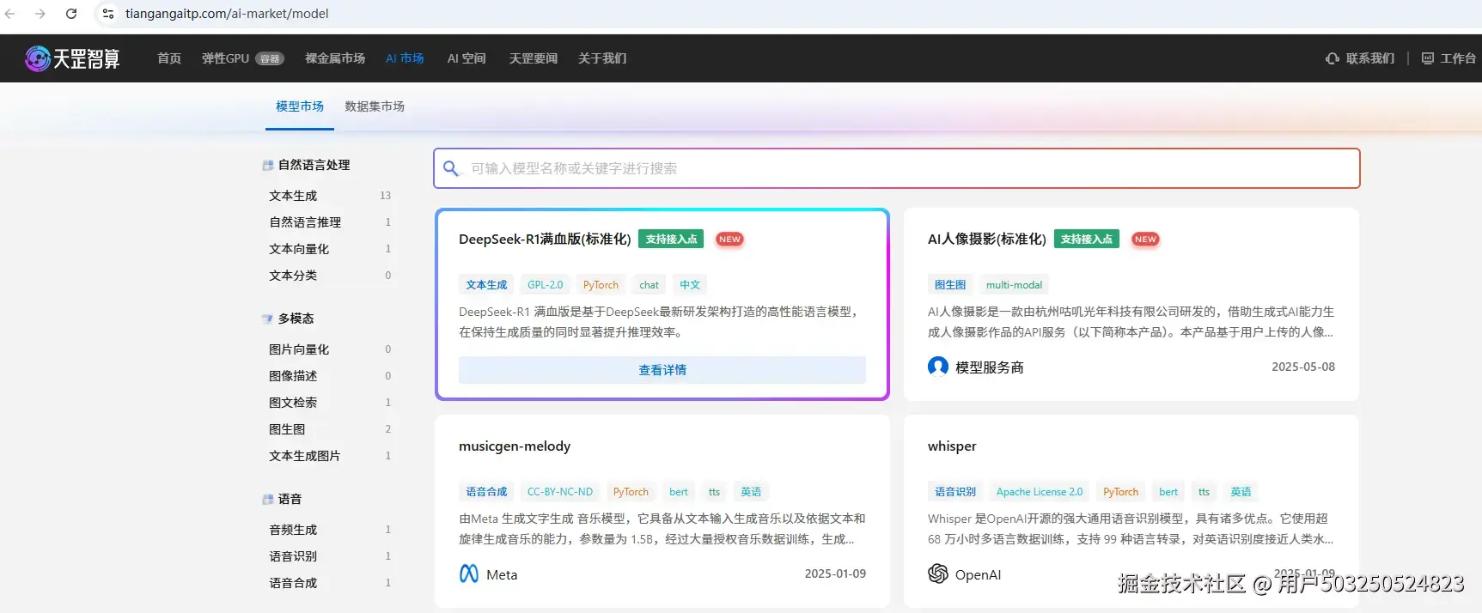This screenshot has height=613, width=1482.
Task: Open AI 空间 navigation item
Action: click(x=467, y=58)
